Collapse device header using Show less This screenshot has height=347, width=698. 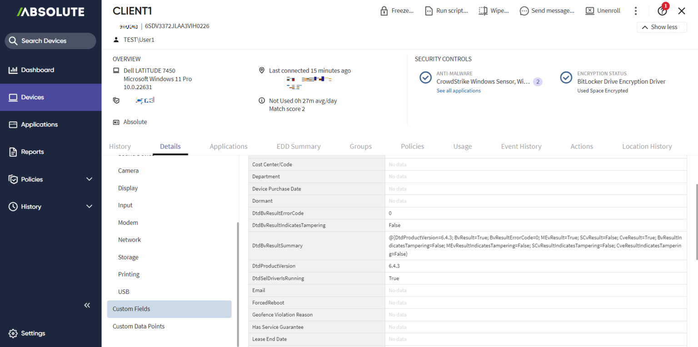point(662,27)
